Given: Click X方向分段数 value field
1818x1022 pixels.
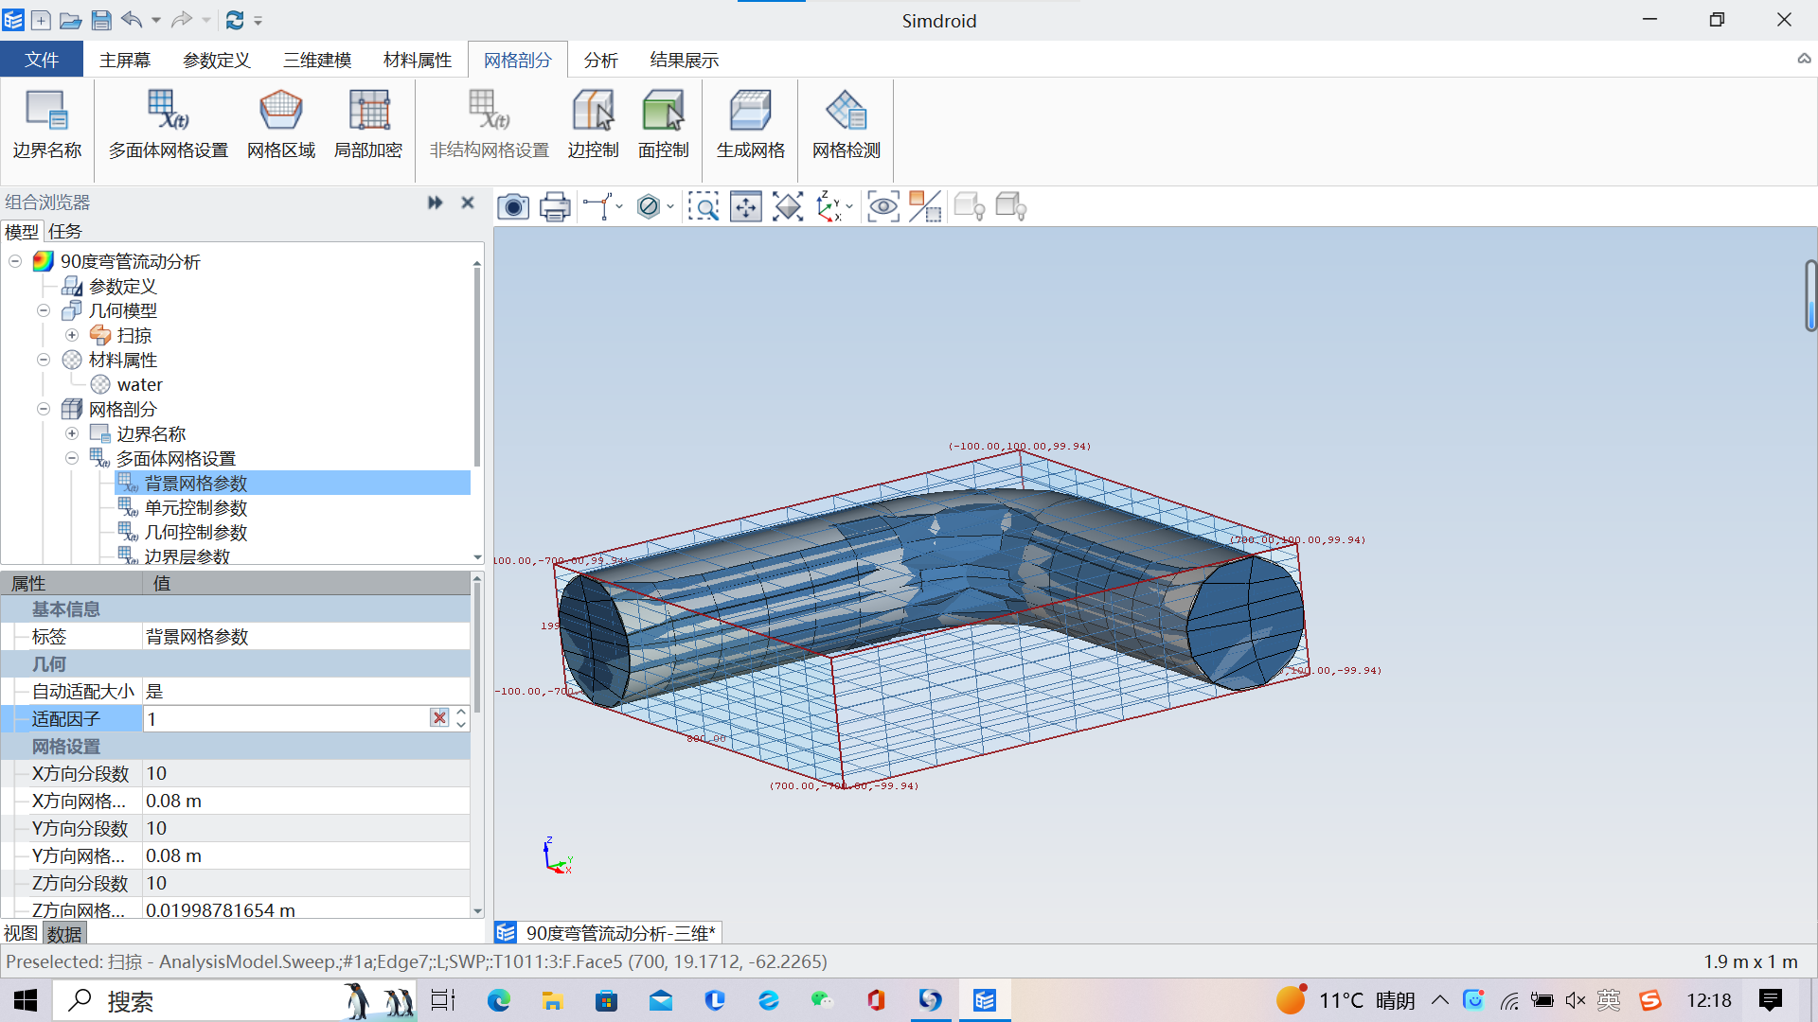Looking at the screenshot, I should coord(306,772).
